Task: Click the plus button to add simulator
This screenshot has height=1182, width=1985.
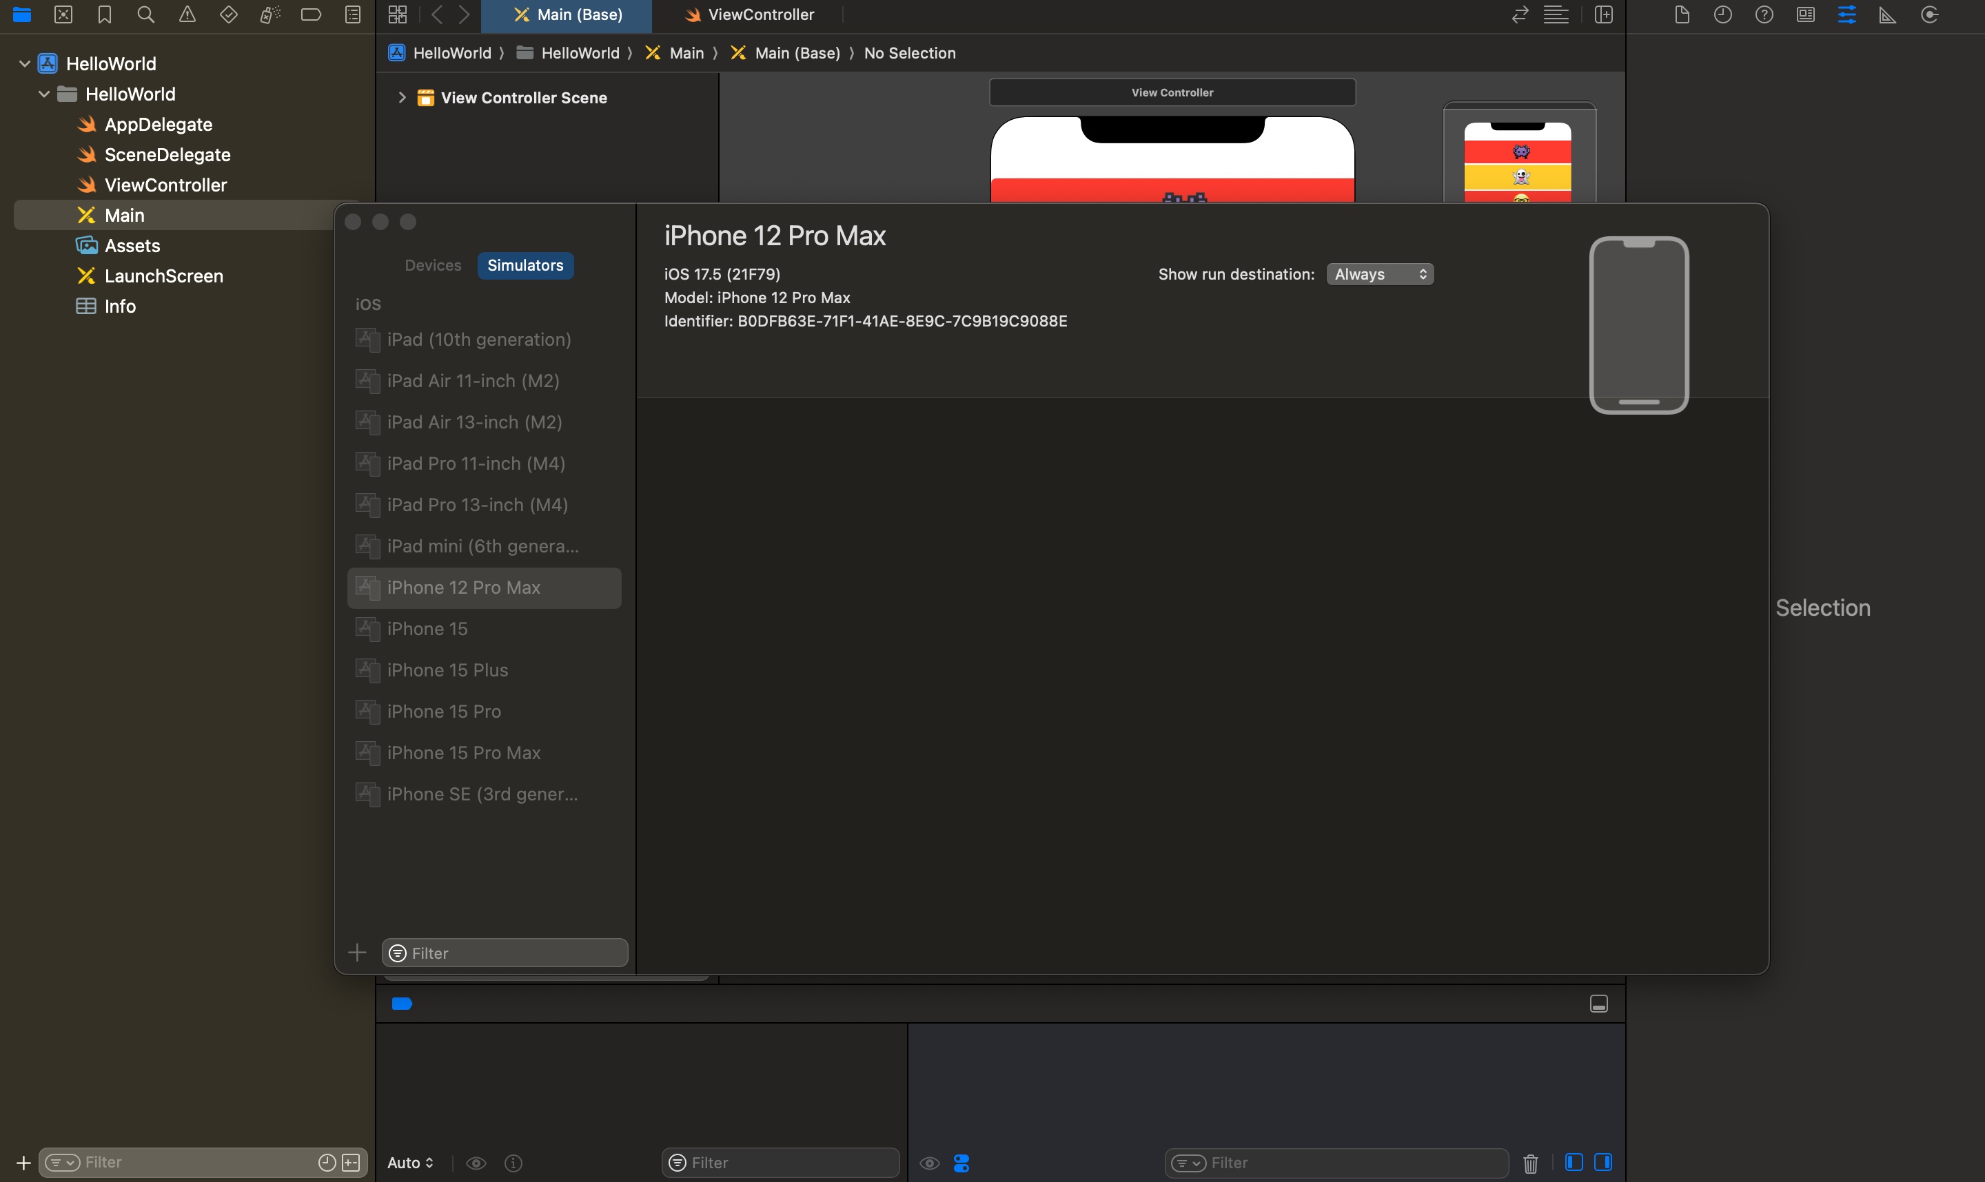Action: tap(357, 953)
